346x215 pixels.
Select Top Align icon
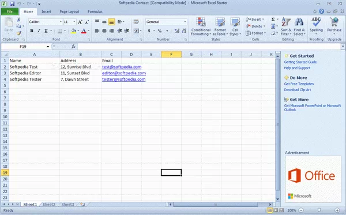pyautogui.click(x=97, y=21)
